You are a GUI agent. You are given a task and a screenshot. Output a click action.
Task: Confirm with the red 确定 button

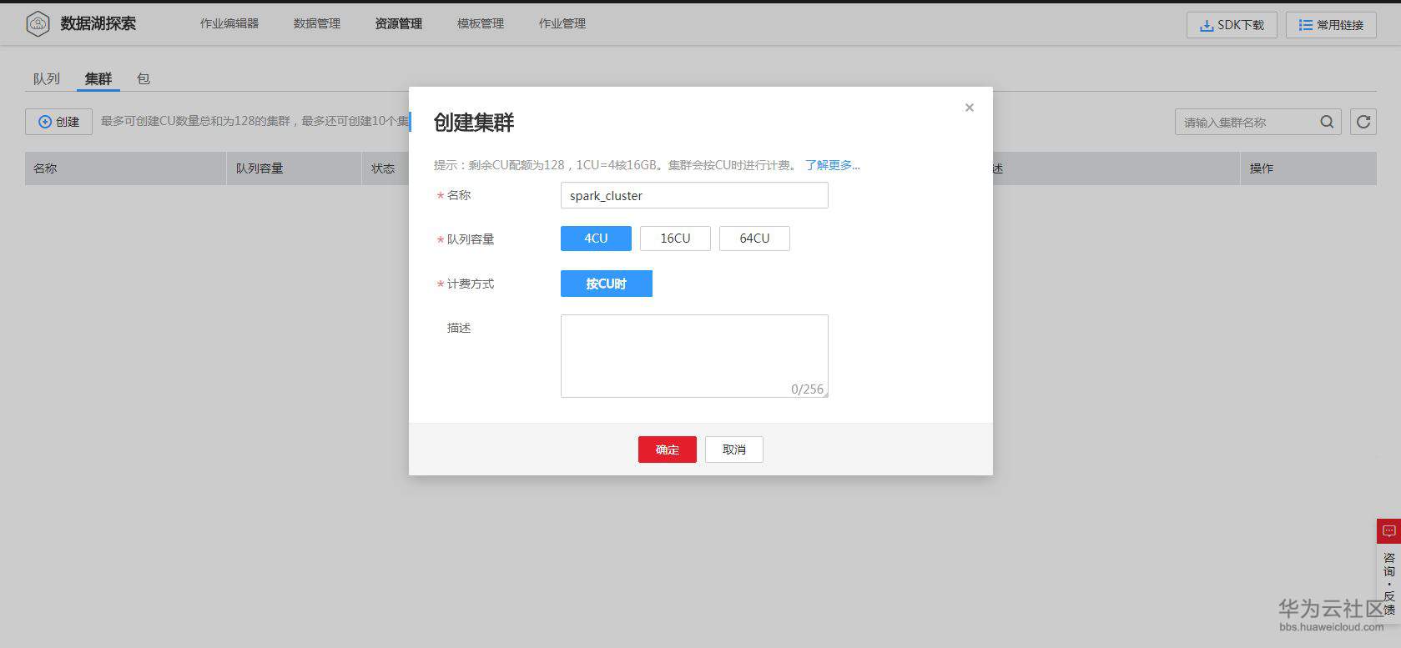pyautogui.click(x=668, y=450)
